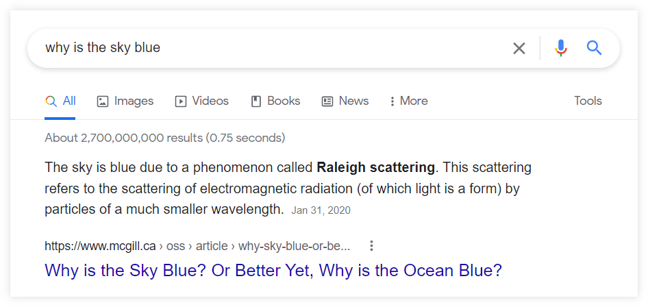Click the https://www.mcgill.ca URL text

click(100, 246)
